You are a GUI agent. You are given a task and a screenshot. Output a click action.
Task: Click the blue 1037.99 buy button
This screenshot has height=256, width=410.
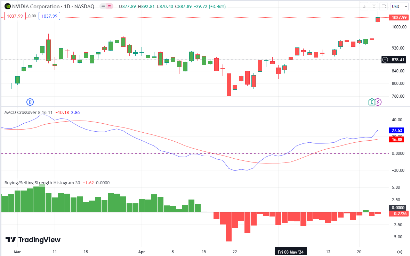coord(50,16)
